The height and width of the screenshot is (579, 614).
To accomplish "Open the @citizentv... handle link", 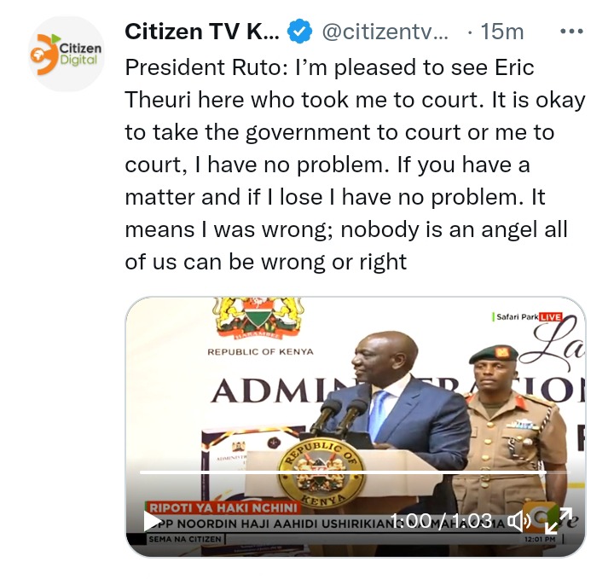I will point(385,32).
